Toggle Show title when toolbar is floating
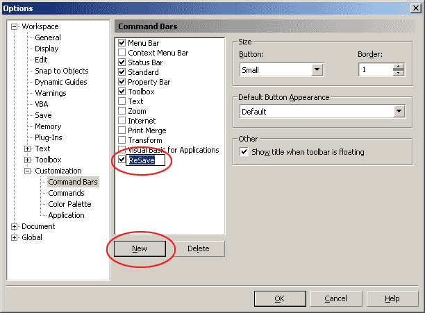Image resolution: width=425 pixels, height=313 pixels. [x=244, y=151]
